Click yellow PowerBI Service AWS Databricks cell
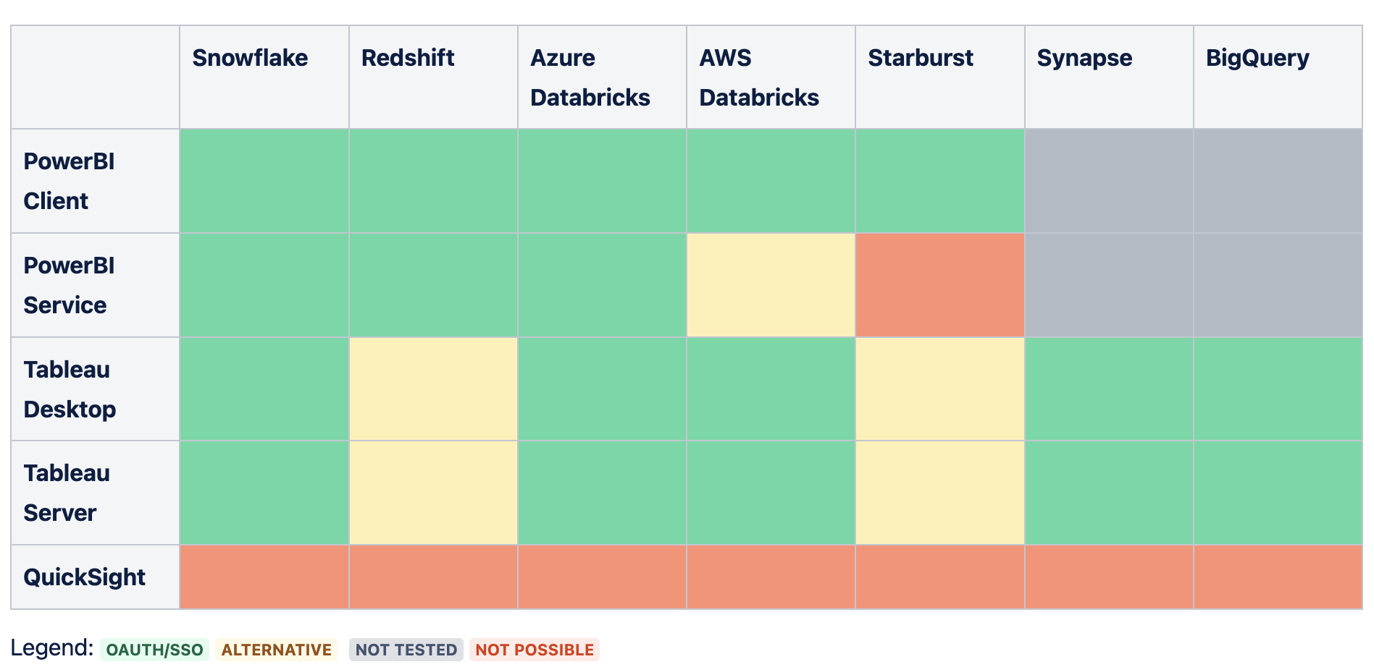The image size is (1374, 667). [771, 285]
